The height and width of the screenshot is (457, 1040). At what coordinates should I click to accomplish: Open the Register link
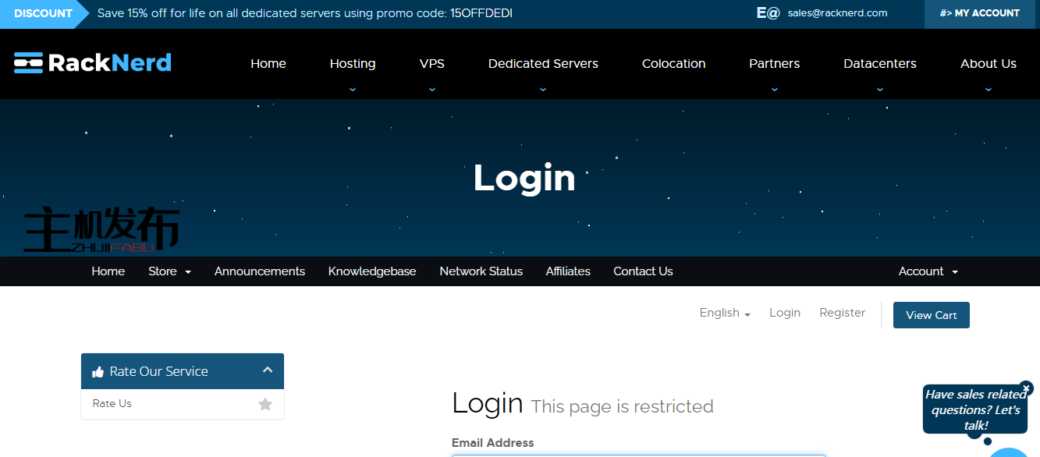click(842, 313)
